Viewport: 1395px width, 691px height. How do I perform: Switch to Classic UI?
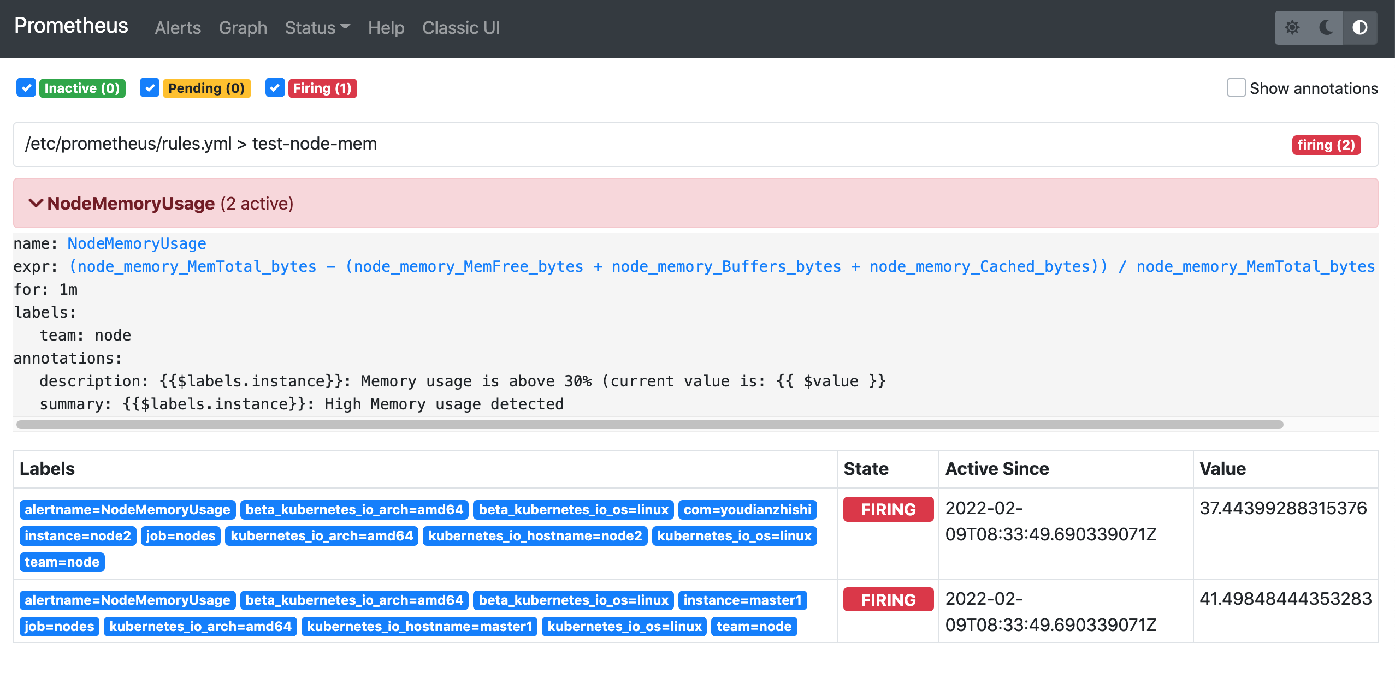pos(461,28)
